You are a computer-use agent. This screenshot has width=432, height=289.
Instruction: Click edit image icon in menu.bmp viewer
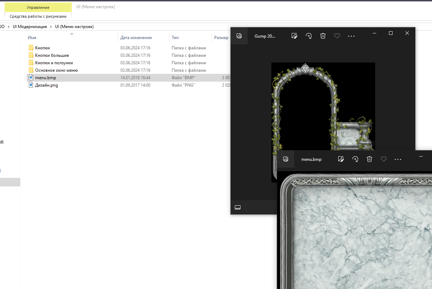coord(341,159)
